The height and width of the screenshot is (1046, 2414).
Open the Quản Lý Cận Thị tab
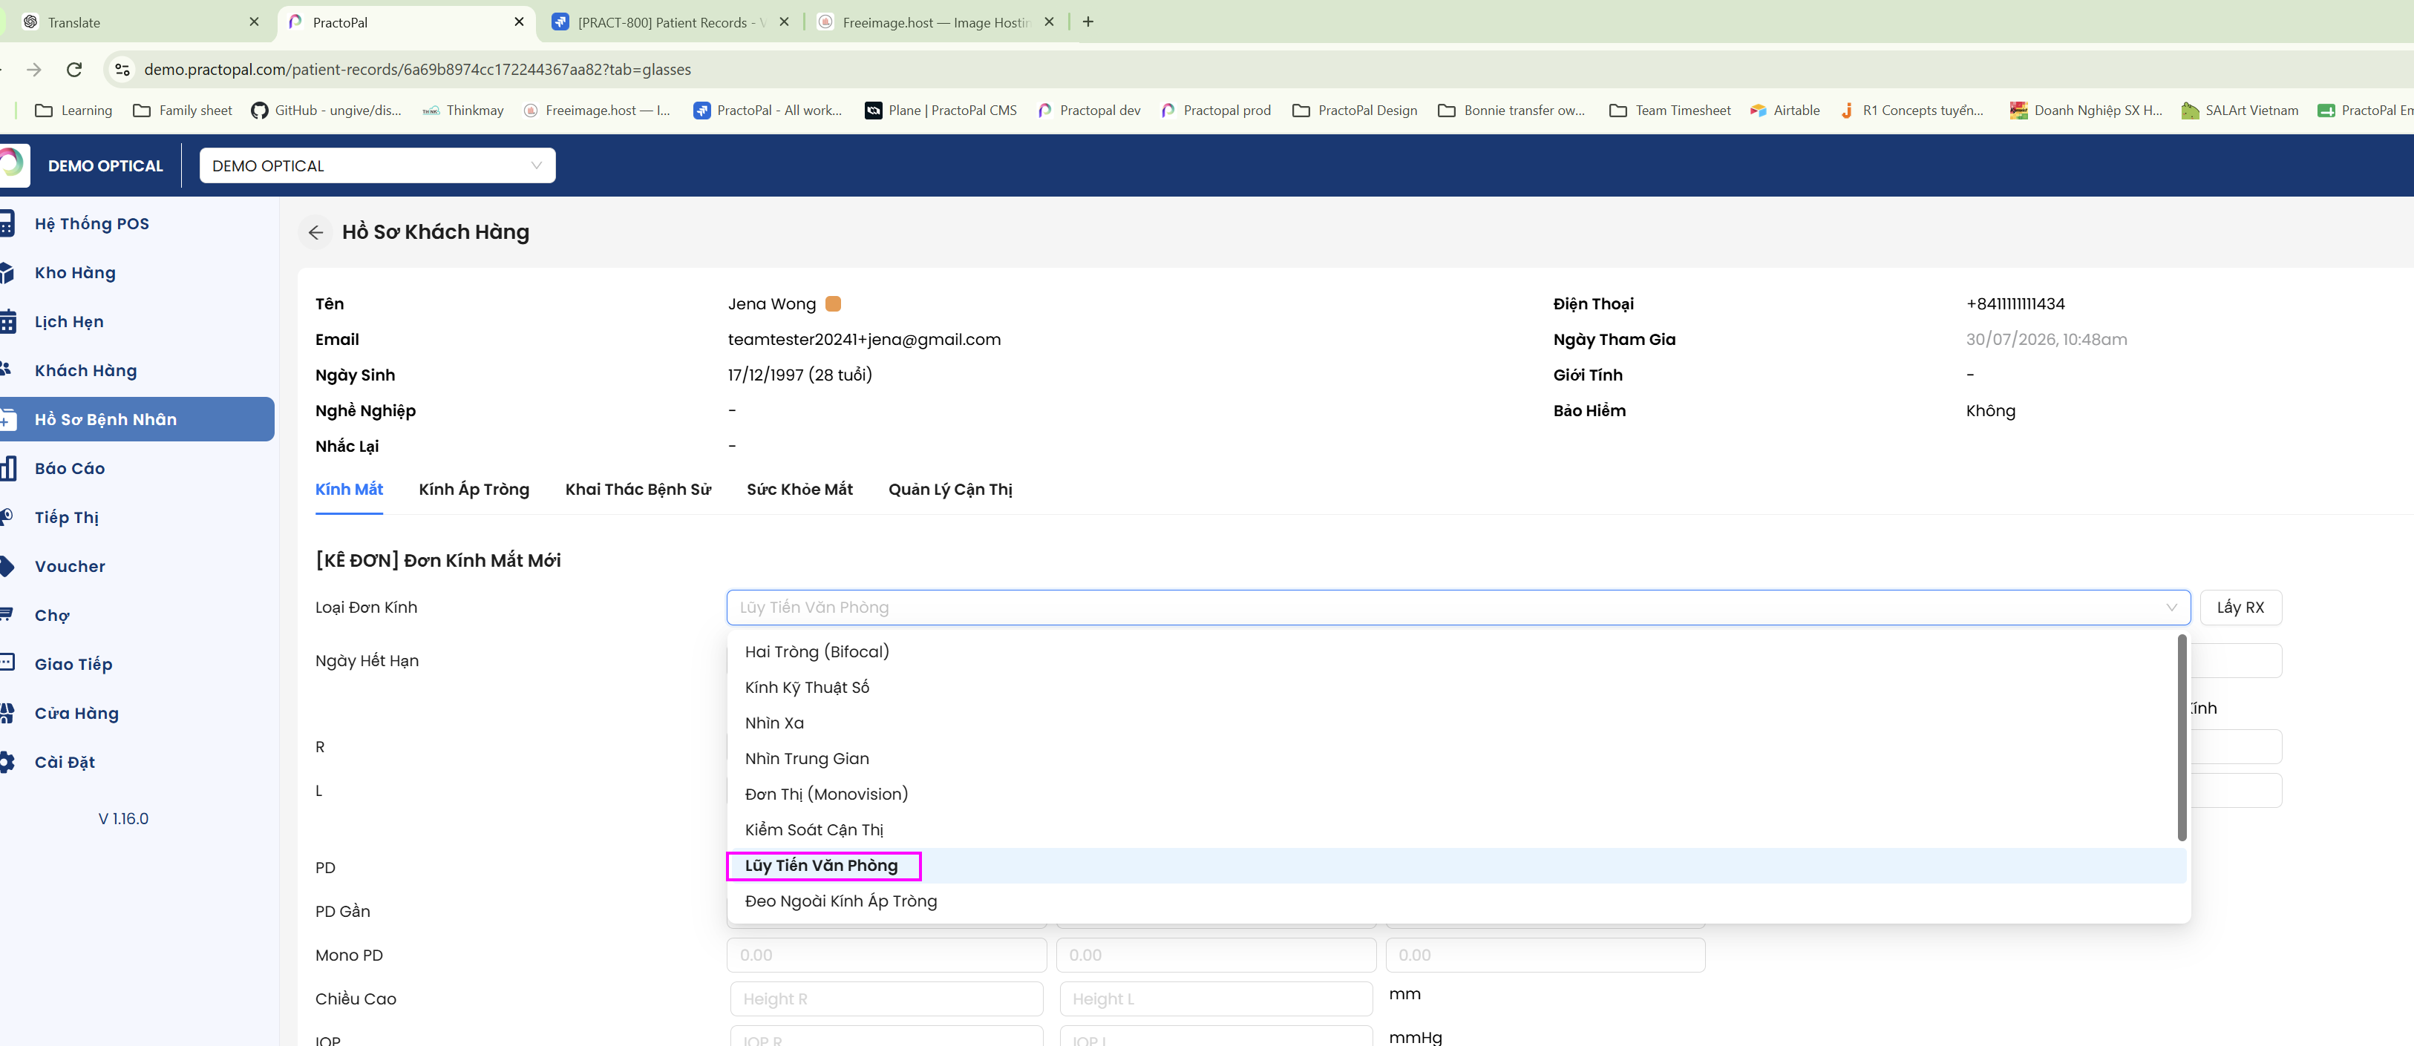(950, 490)
